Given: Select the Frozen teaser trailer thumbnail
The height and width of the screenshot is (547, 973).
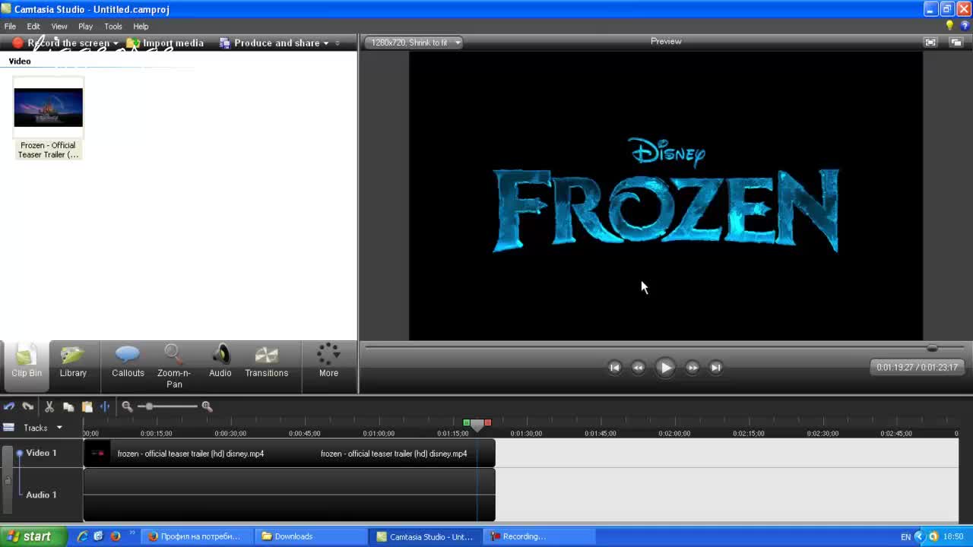Looking at the screenshot, I should [x=48, y=108].
